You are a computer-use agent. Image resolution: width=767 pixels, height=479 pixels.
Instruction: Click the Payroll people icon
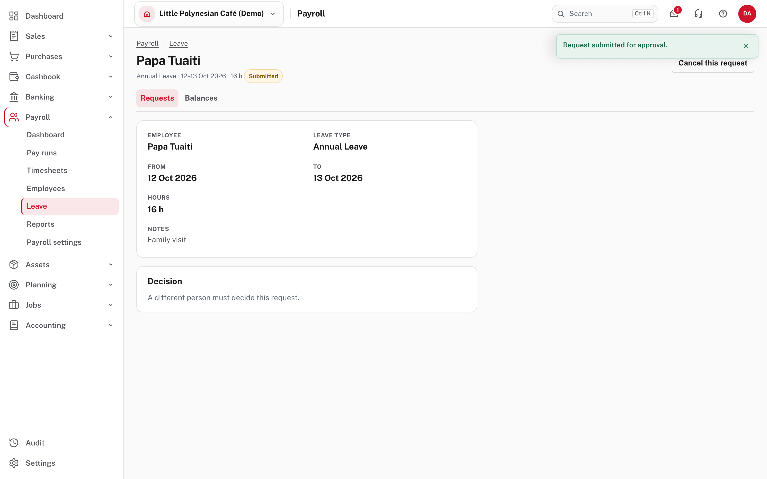click(x=14, y=117)
